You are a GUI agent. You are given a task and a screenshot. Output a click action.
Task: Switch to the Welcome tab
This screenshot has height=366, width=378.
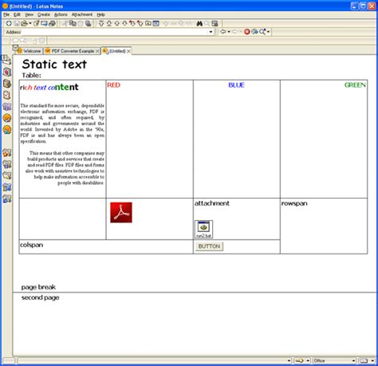tap(30, 51)
